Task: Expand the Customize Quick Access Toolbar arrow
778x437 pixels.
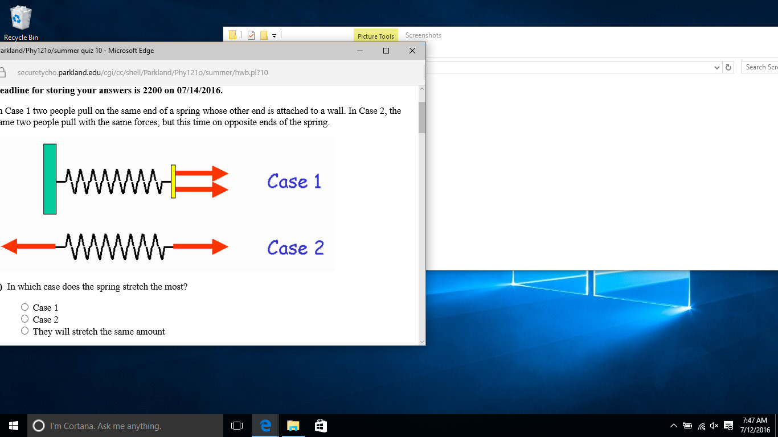Action: [x=274, y=35]
